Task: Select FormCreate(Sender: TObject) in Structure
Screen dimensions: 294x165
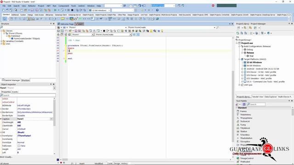Action: (x=27, y=38)
